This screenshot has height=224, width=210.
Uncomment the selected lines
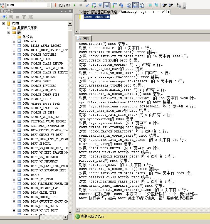pyautogui.click(x=157, y=5)
